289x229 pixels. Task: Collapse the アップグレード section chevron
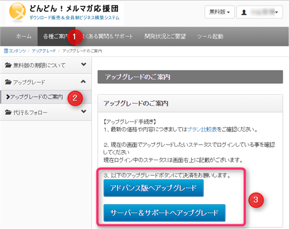[x=83, y=82]
